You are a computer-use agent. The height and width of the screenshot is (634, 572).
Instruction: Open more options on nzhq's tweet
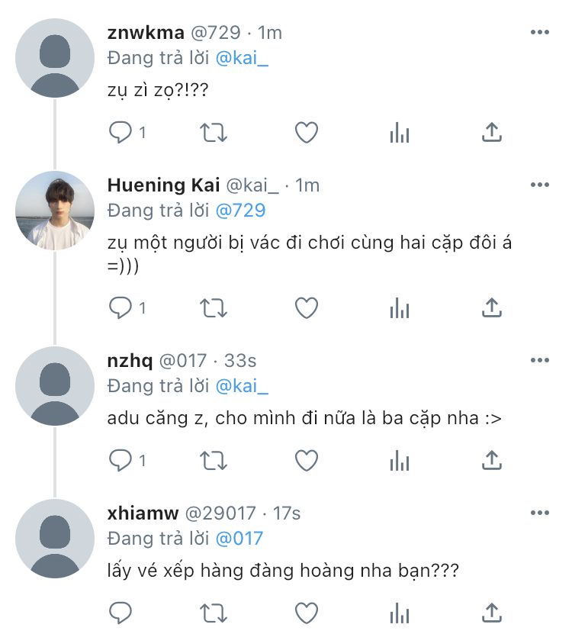[x=539, y=360]
